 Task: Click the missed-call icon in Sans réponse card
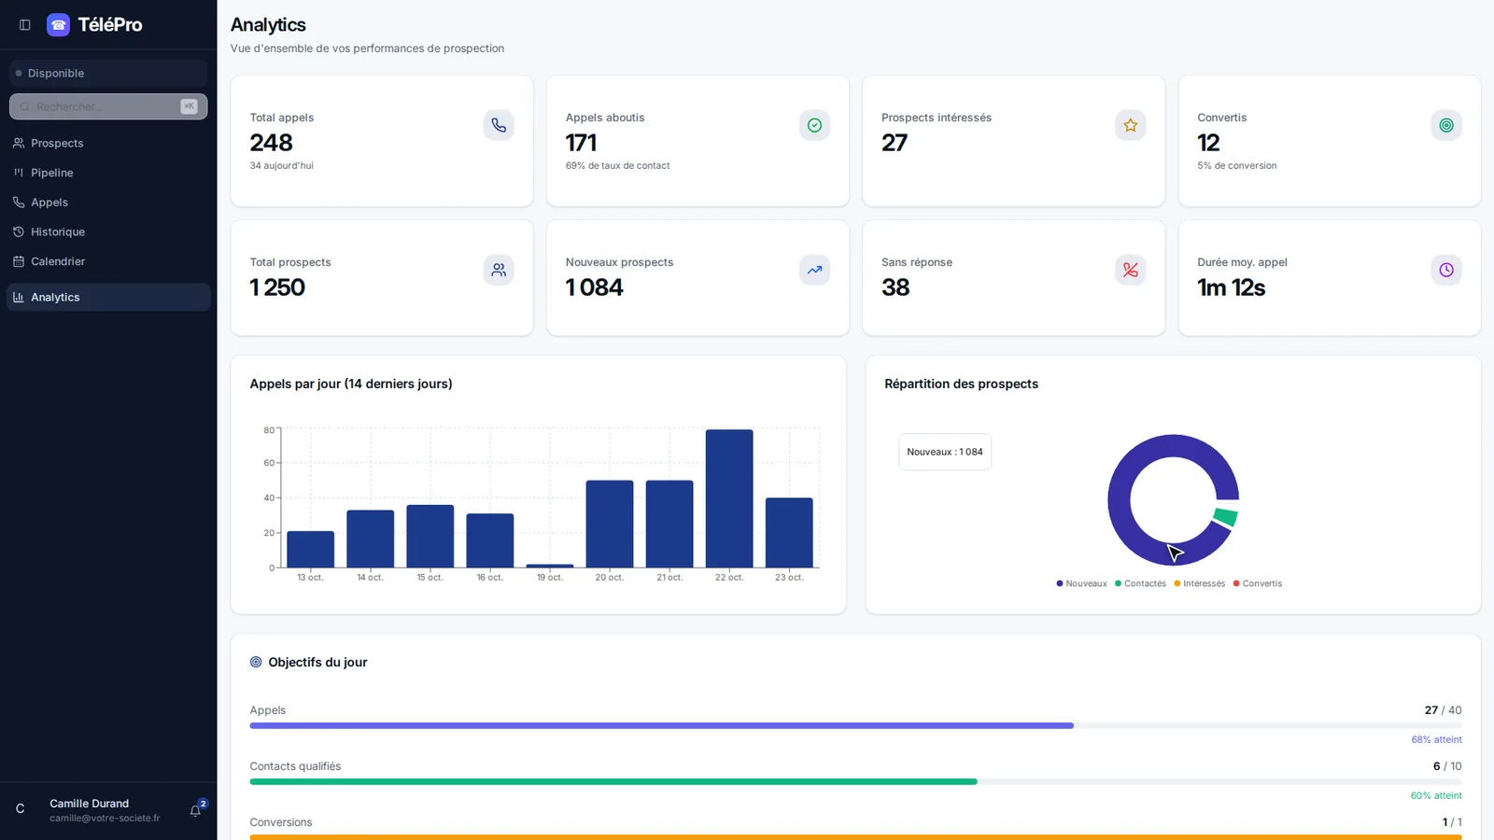click(x=1130, y=270)
